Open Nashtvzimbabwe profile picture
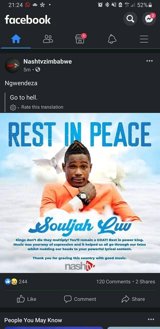Viewport: 160px width, 329px height. pyautogui.click(x=12, y=66)
